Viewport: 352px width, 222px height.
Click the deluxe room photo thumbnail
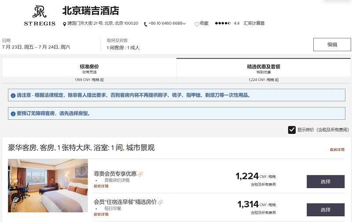point(48,185)
